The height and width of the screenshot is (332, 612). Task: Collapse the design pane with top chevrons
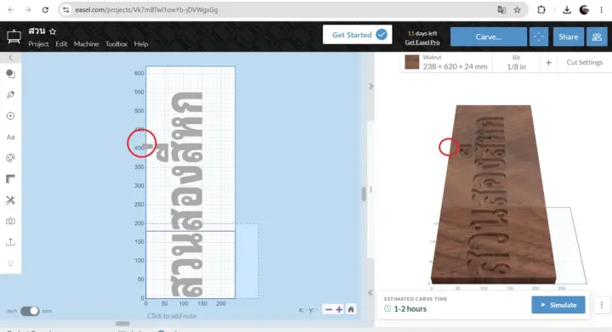371,86
